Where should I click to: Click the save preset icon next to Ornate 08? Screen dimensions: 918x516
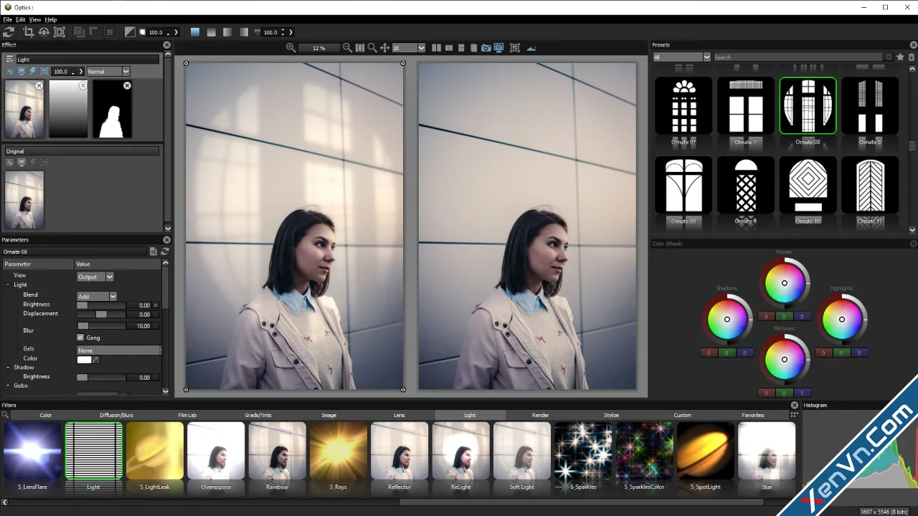pyautogui.click(x=153, y=252)
